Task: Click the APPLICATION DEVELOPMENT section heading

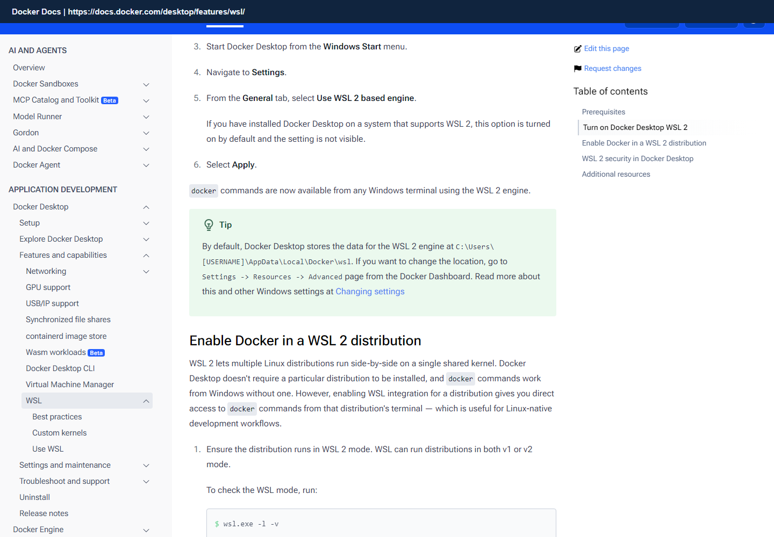Action: 63,190
